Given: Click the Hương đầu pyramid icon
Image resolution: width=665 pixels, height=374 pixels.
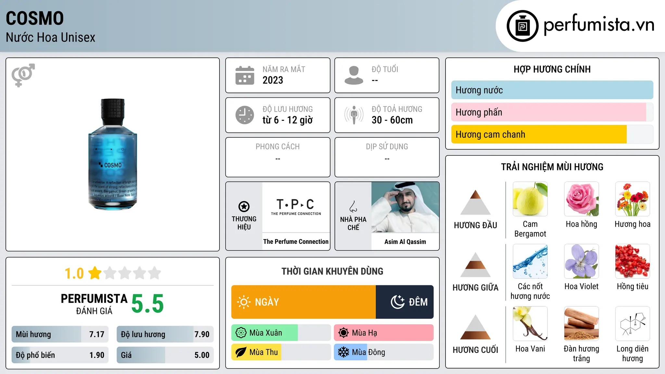Looking at the screenshot, I should click(475, 202).
